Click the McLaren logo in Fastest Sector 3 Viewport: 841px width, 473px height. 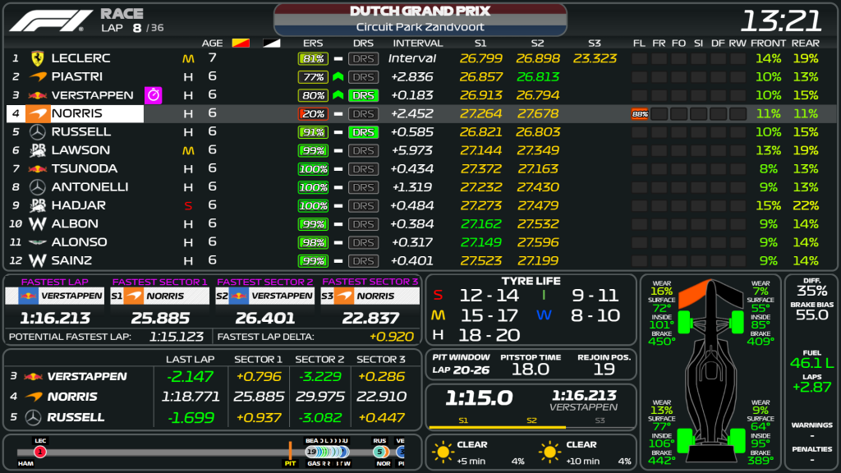344,296
